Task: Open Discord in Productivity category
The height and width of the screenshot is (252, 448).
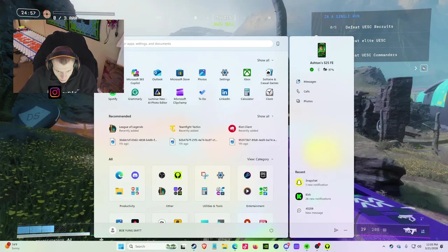Action: (x=135, y=175)
